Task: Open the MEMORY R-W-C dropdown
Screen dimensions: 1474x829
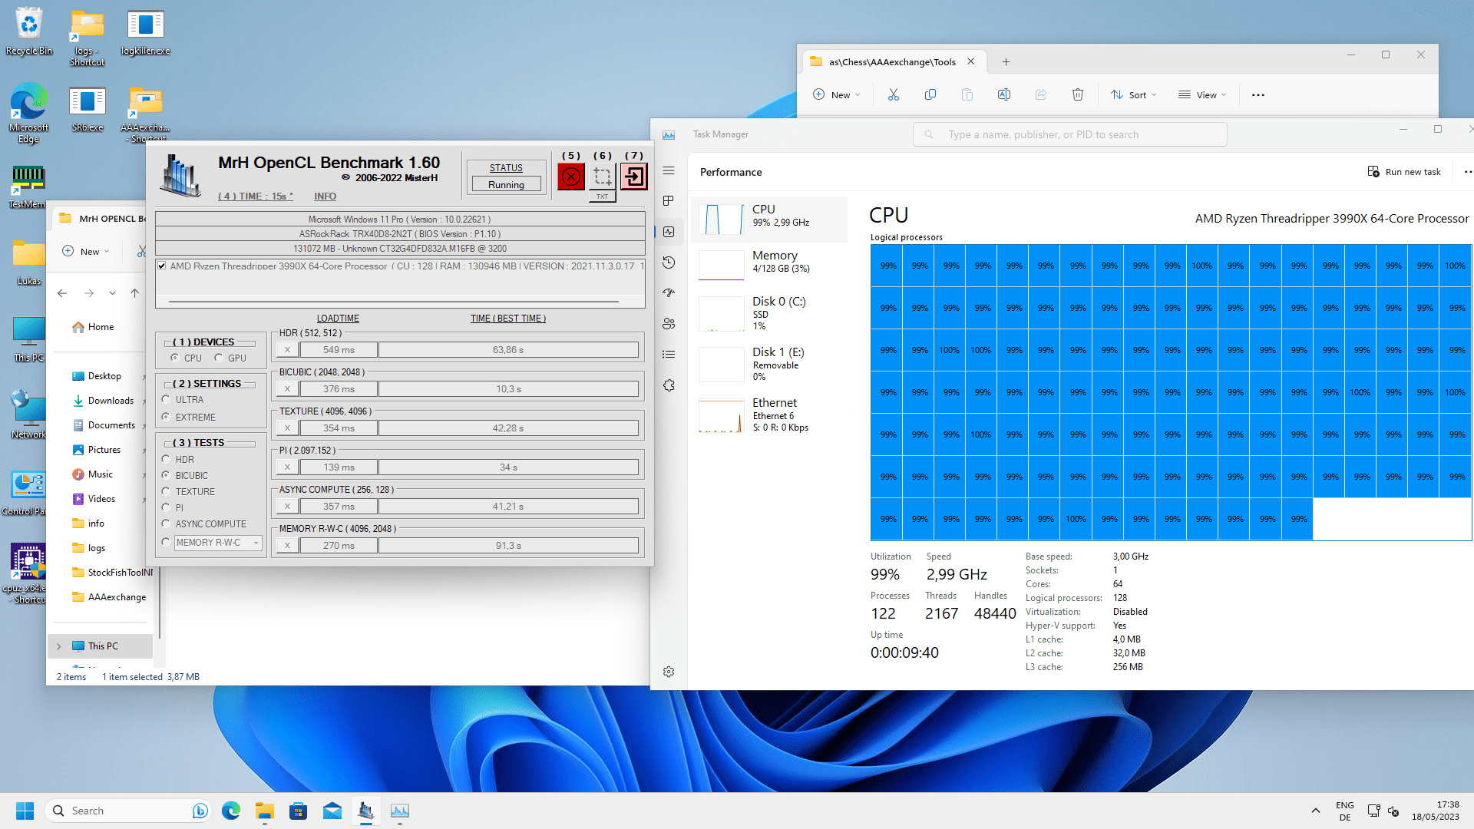Action: click(219, 543)
